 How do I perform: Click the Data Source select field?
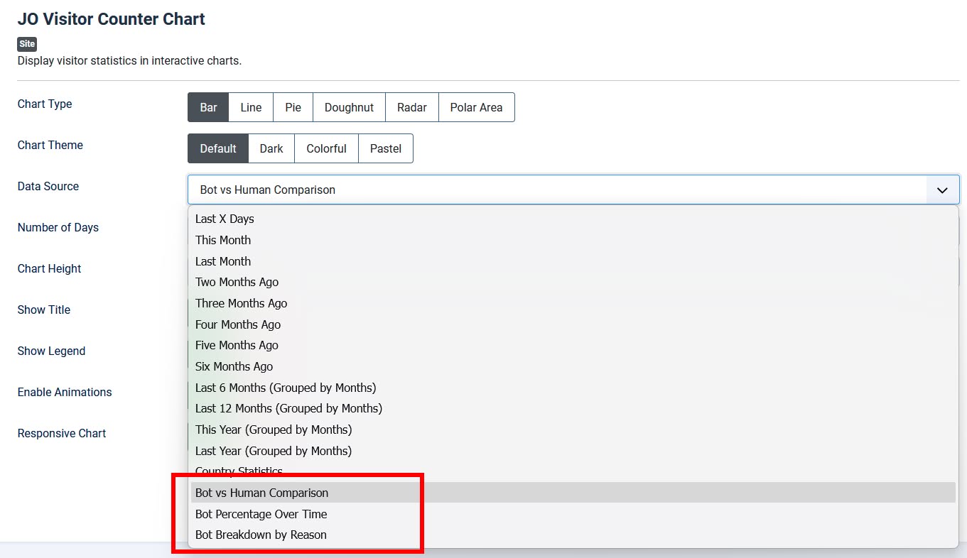[x=573, y=190]
